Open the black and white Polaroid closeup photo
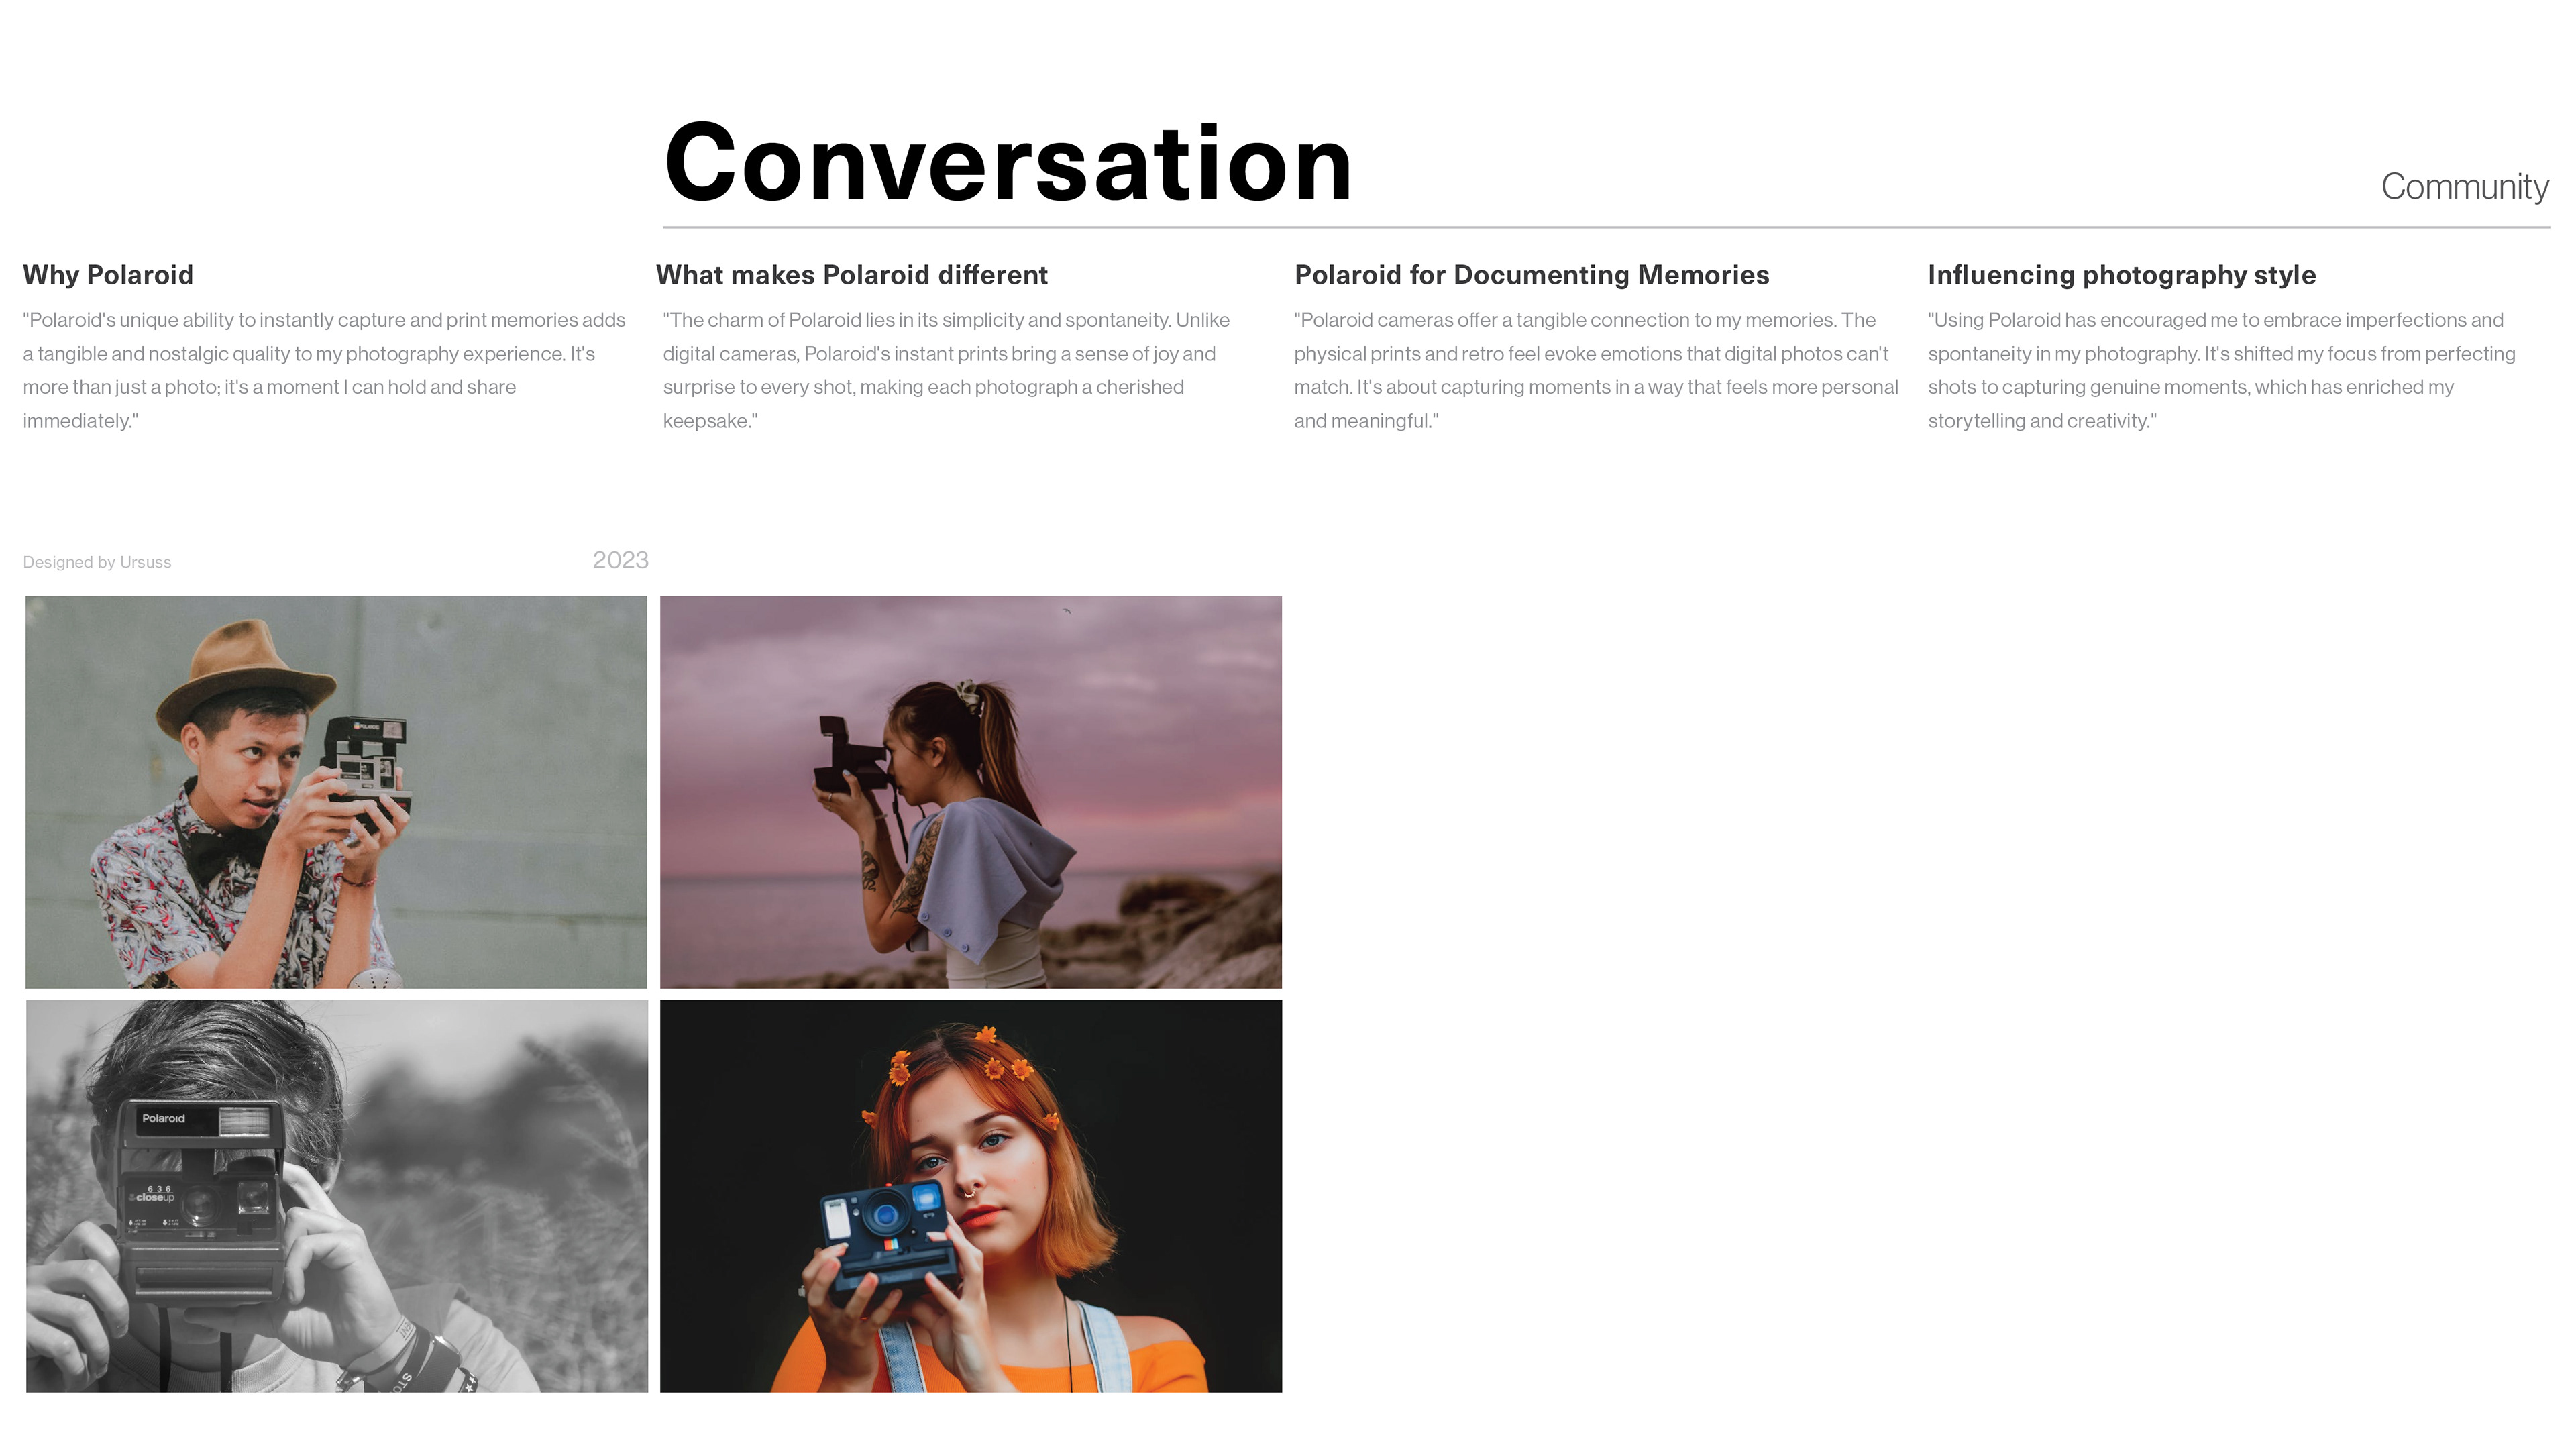This screenshot has height=1449, width=2576. 336,1196
